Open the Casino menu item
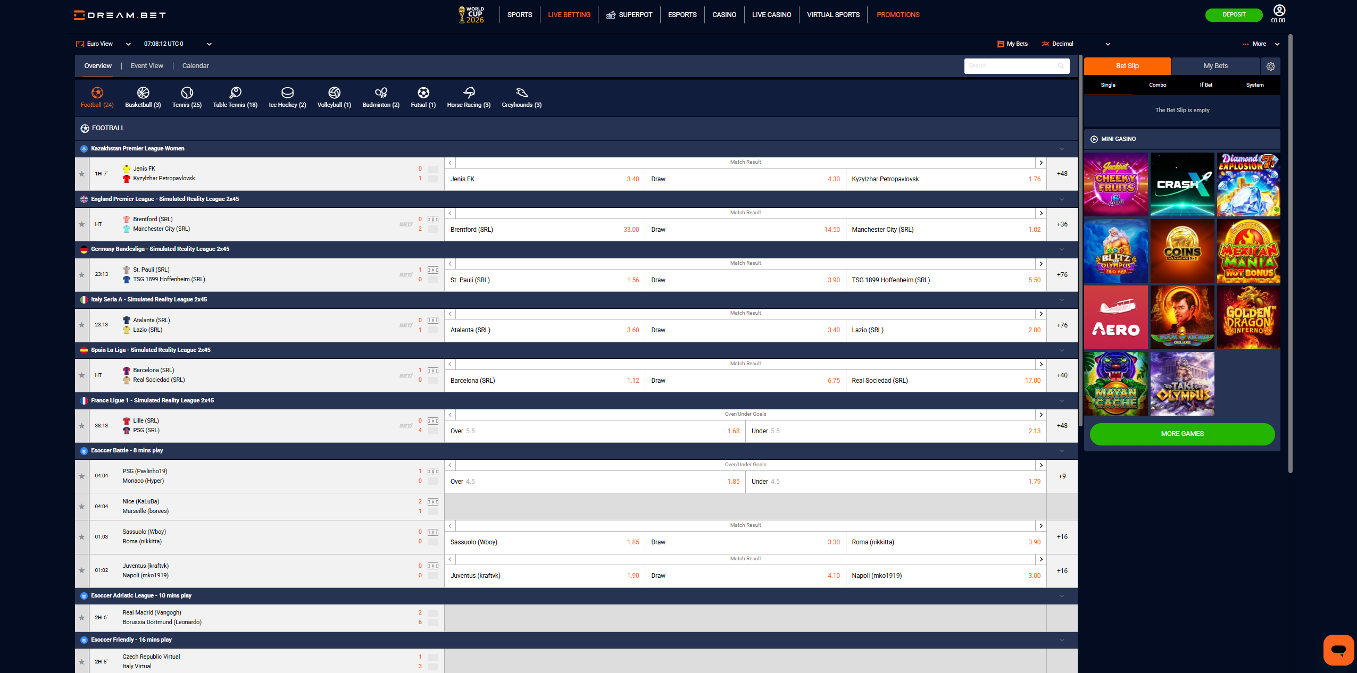Image resolution: width=1357 pixels, height=673 pixels. pos(724,15)
